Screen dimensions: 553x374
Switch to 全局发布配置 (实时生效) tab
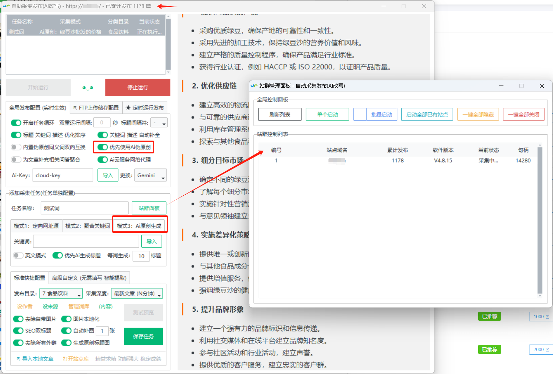[38, 108]
